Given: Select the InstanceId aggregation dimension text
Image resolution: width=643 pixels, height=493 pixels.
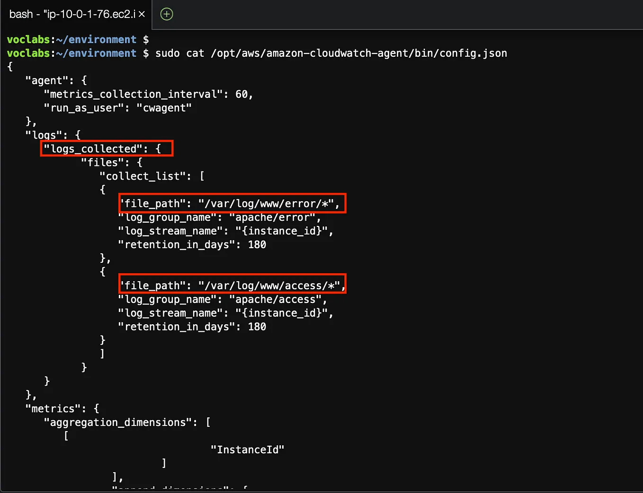Looking at the screenshot, I should (247, 449).
